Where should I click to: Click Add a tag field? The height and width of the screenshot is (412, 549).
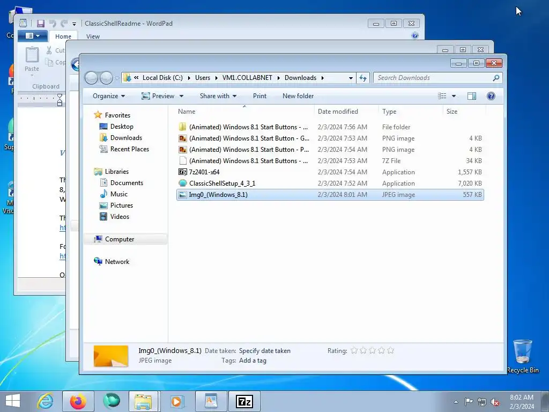tap(253, 360)
